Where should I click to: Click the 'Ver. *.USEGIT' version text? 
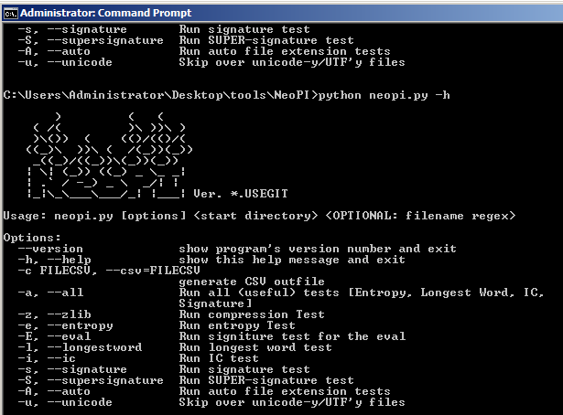pos(241,194)
